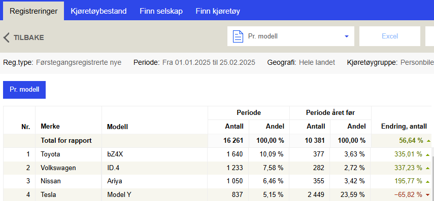Click the document icon in report selector
This screenshot has width=434, height=201.
point(238,36)
